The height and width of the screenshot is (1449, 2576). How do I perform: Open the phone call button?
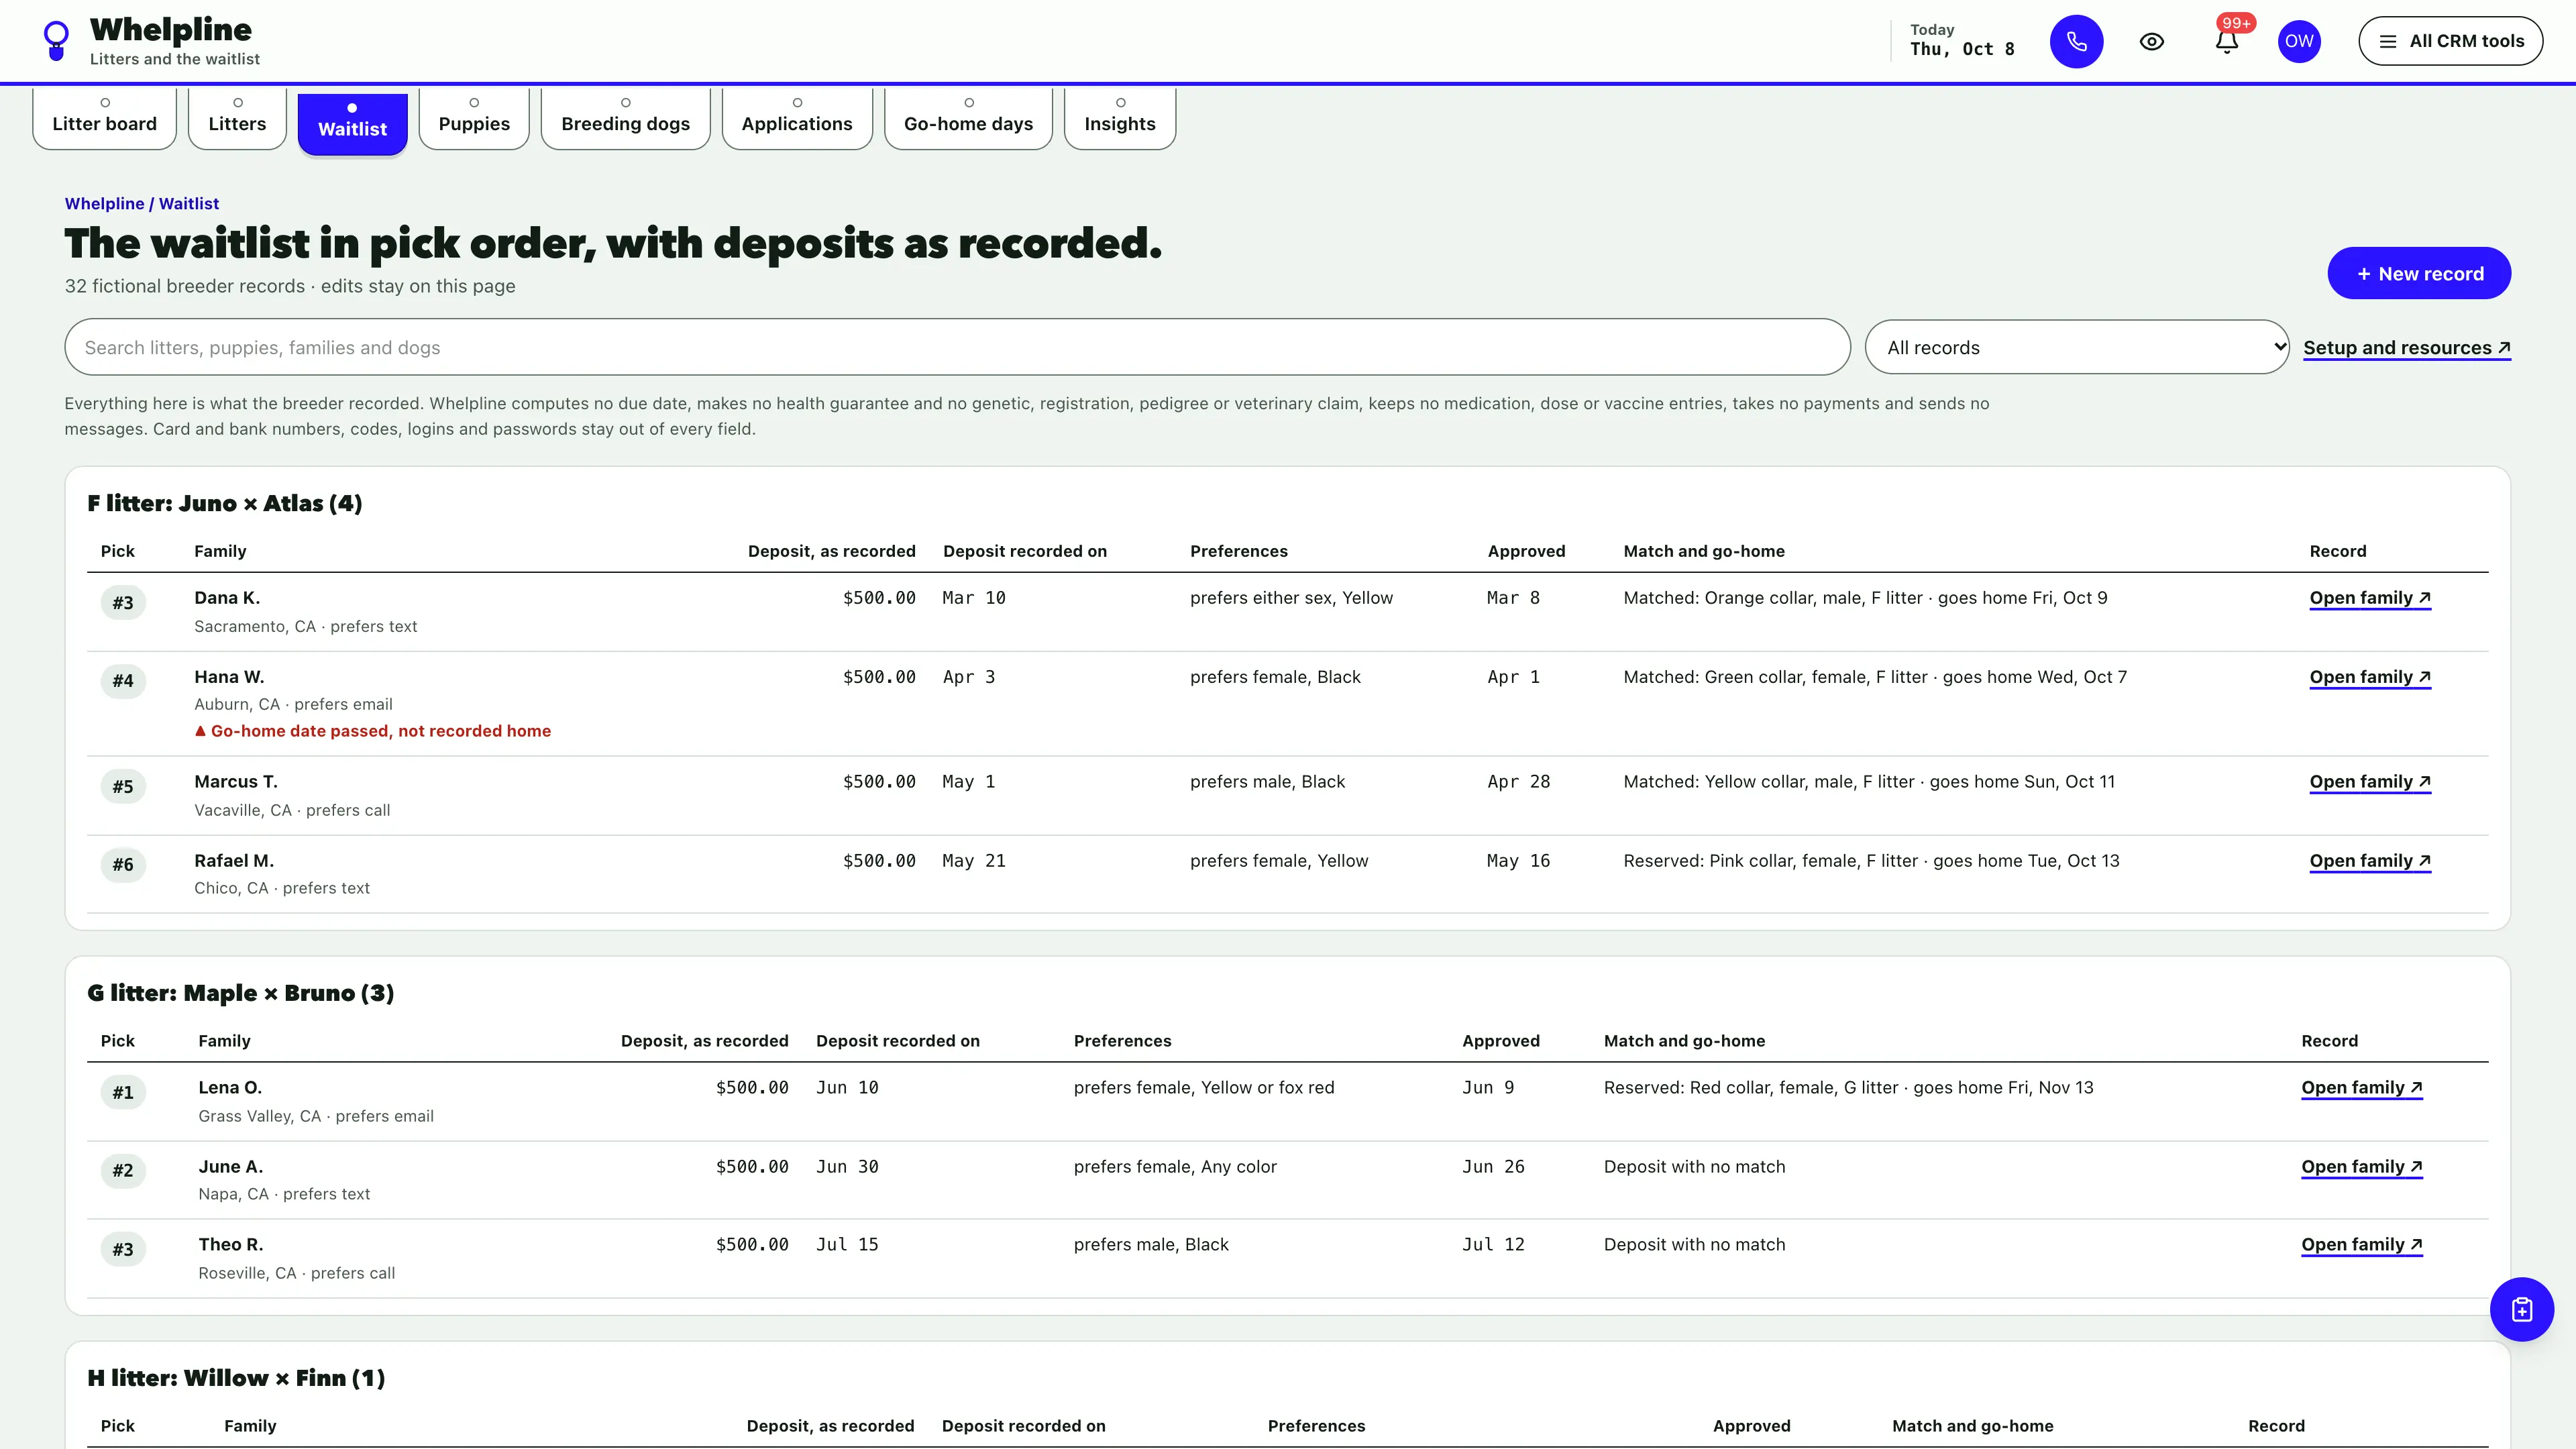(x=2076, y=41)
